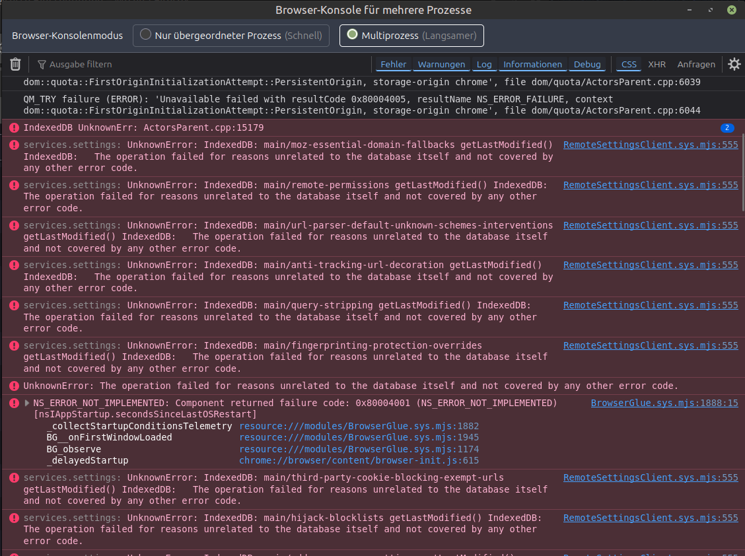Open stack frame link browser-init.js:615
The height and width of the screenshot is (556, 745).
tap(359, 460)
